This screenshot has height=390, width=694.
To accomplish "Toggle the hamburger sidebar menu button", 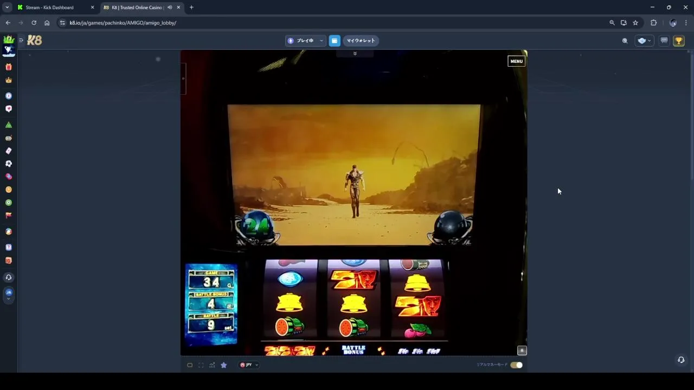I will pos(21,40).
